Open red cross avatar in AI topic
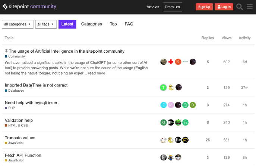256x167 pixels. tap(171, 62)
